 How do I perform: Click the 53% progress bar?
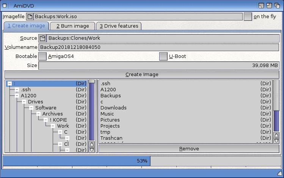[142, 161]
